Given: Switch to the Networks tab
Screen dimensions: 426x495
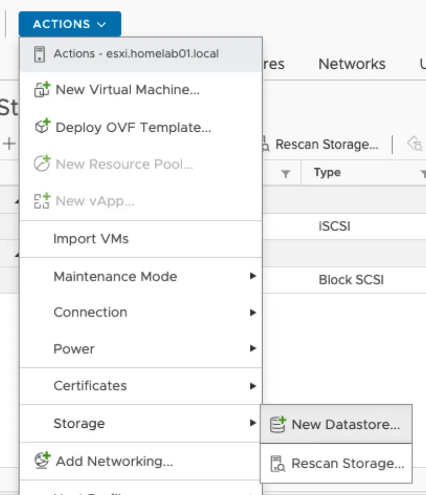Looking at the screenshot, I should point(351,64).
